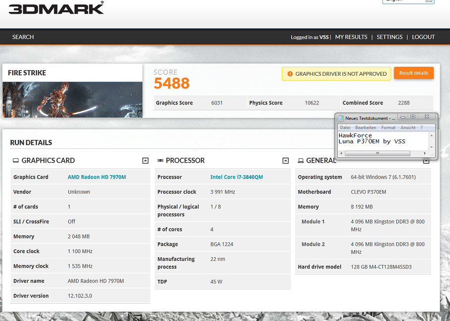Go to SEARCH in the navigation bar

click(23, 37)
